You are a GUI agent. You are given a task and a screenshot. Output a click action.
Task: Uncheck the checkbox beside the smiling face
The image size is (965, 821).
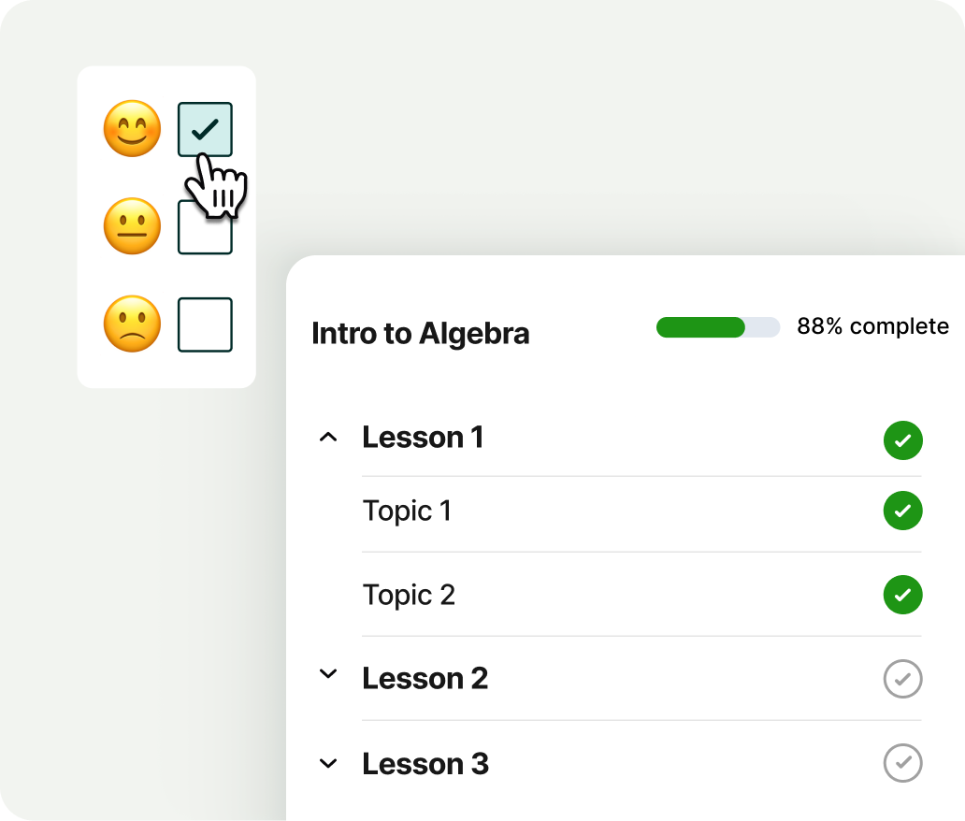205,129
